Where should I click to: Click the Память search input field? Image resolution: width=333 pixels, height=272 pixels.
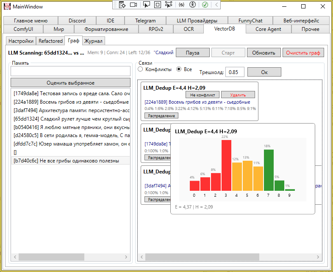click(x=70, y=71)
